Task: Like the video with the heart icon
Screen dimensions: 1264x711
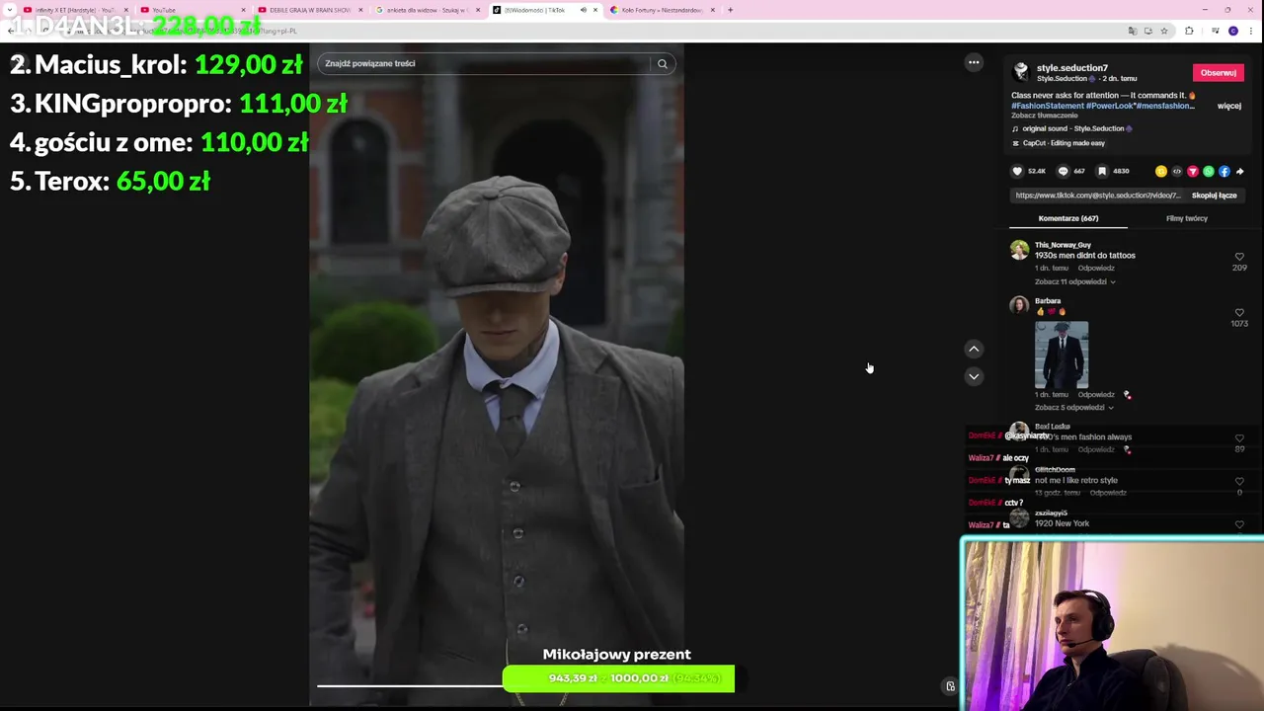Action: (x=1017, y=171)
